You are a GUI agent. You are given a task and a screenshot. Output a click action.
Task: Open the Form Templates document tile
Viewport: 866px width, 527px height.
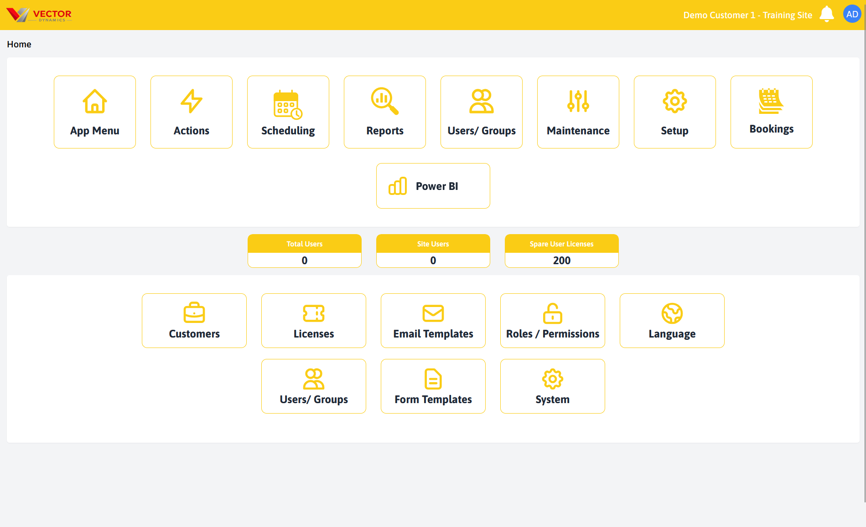coord(433,386)
